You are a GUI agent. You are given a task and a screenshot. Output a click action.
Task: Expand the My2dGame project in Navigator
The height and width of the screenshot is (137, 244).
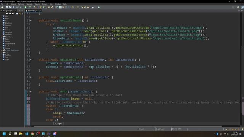click(x=2, y=37)
